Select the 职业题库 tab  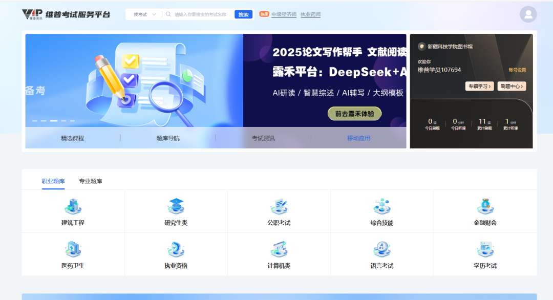tap(53, 181)
